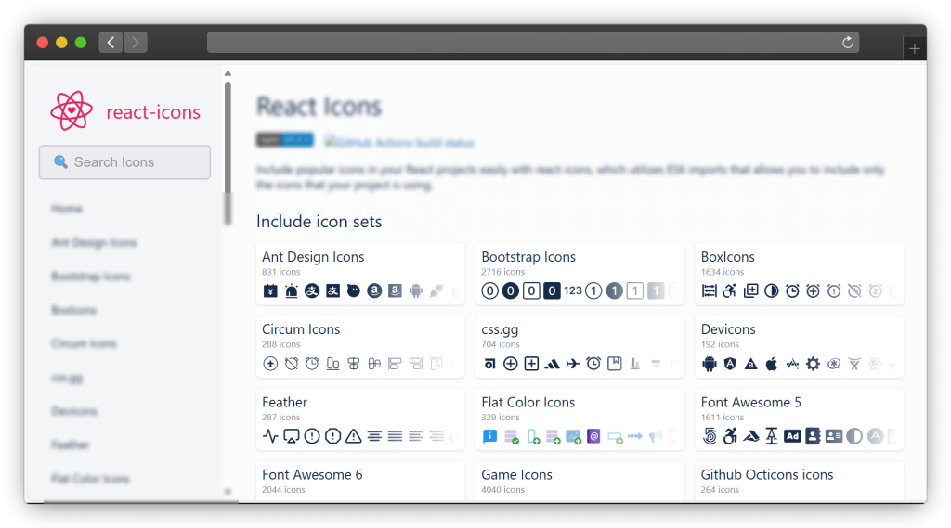Click the Android robot icon in Devicons
The image size is (951, 528).
click(710, 364)
